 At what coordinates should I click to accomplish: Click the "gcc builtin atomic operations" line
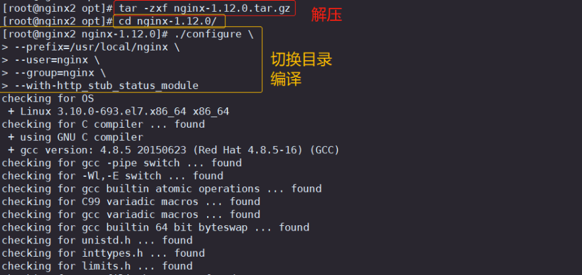pos(161,189)
